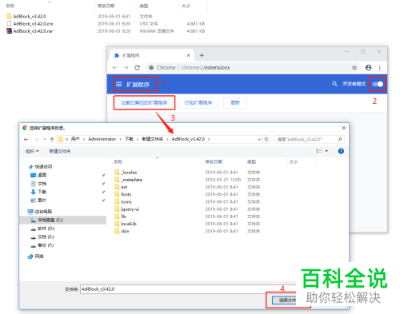Viewport: 400px width, 314px height.
Task: Click AdBlock_v3.42.0 in the breadcrumb path
Action: [x=188, y=139]
